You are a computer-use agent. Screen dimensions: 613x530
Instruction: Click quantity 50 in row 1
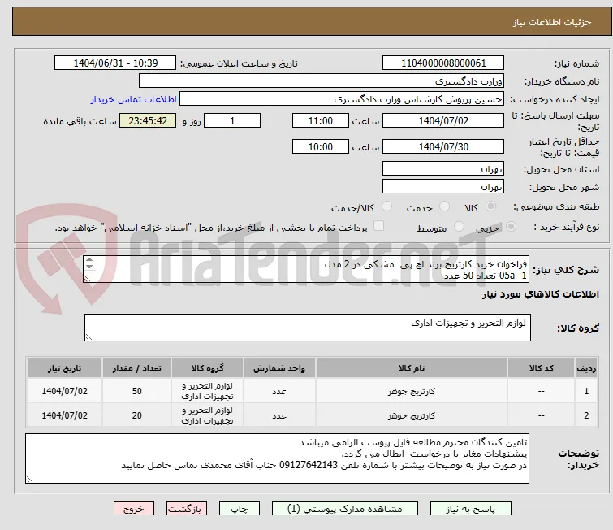pyautogui.click(x=137, y=391)
